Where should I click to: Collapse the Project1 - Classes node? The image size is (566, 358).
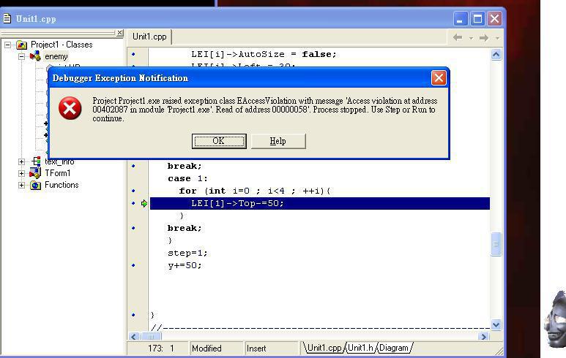(x=7, y=45)
